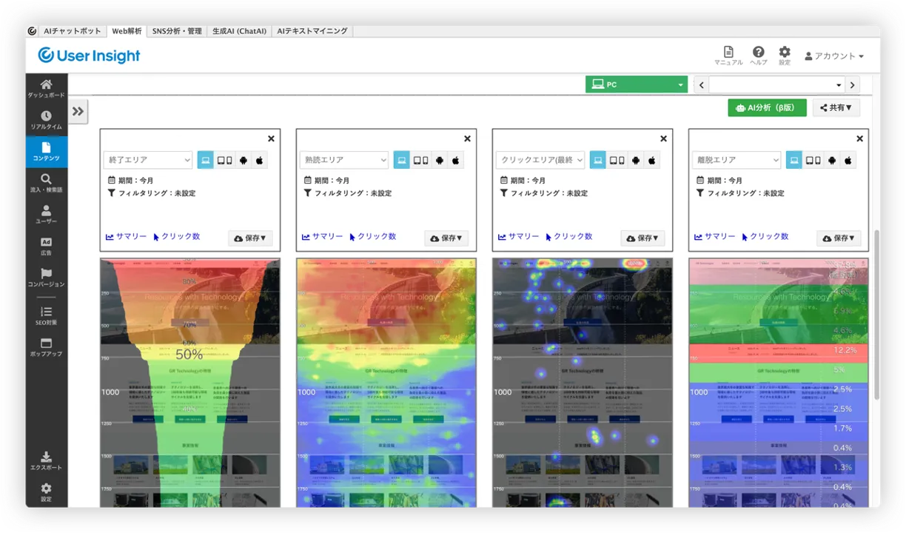This screenshot has height=533, width=906.
Task: Open the 終了エリア heatmap type dropdown
Action: (x=147, y=160)
